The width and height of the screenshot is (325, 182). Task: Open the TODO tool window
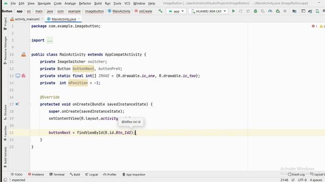click(16, 174)
